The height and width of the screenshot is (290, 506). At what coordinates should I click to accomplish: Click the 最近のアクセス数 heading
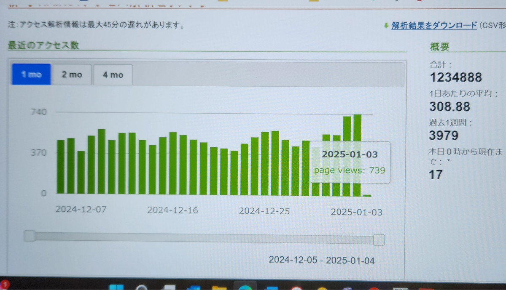43,45
